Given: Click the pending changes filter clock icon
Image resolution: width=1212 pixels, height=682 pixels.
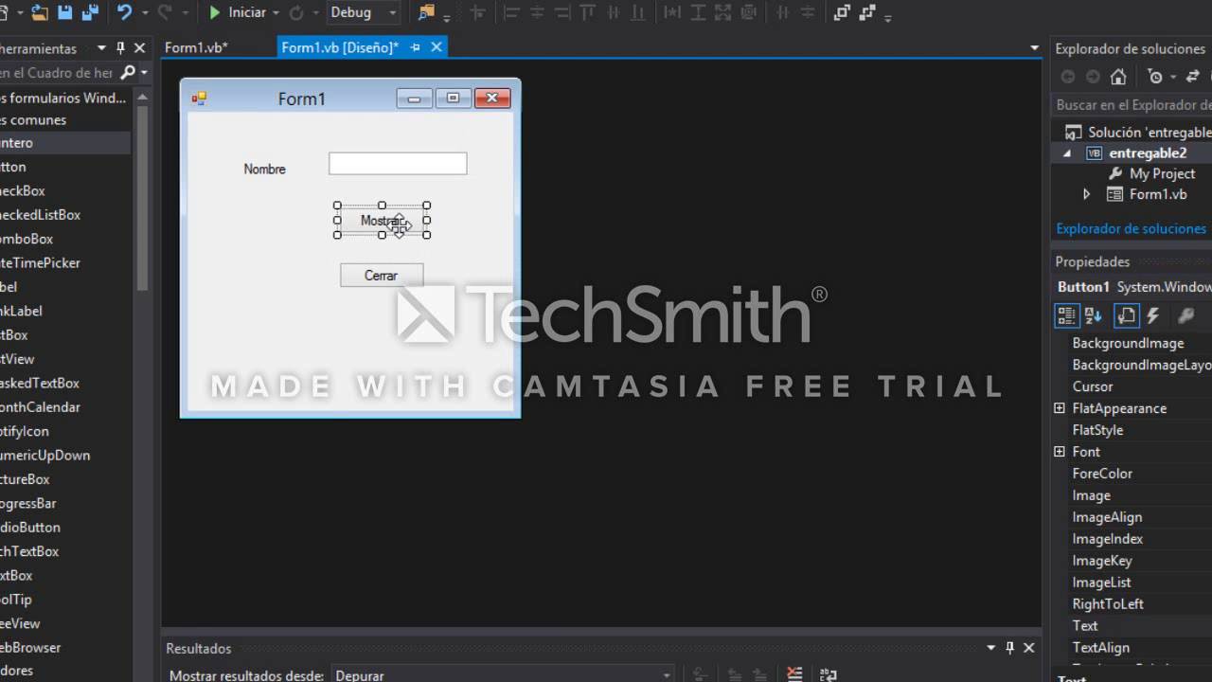Looking at the screenshot, I should 1155,77.
